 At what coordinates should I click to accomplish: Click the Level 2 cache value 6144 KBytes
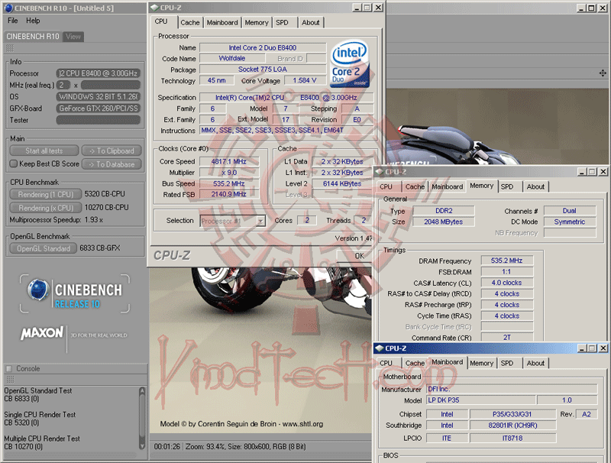(x=342, y=183)
